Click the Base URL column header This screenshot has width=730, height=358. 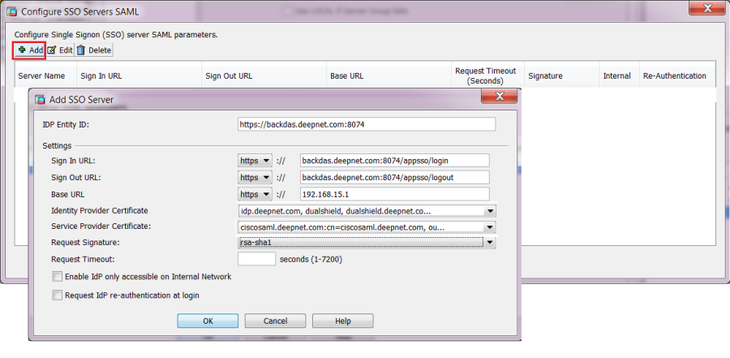pos(389,75)
